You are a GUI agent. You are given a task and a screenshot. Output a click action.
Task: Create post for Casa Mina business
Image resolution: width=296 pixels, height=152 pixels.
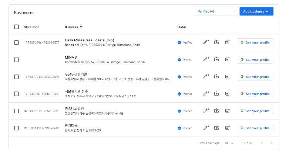[228, 42]
